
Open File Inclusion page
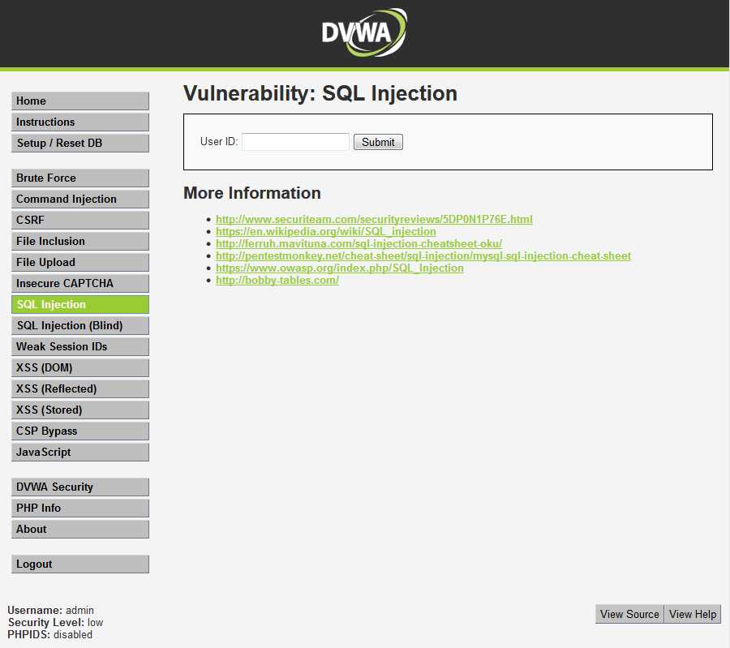80,241
